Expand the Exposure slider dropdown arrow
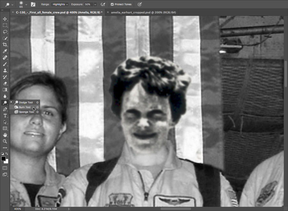The width and height of the screenshot is (288, 211). pos(95,4)
